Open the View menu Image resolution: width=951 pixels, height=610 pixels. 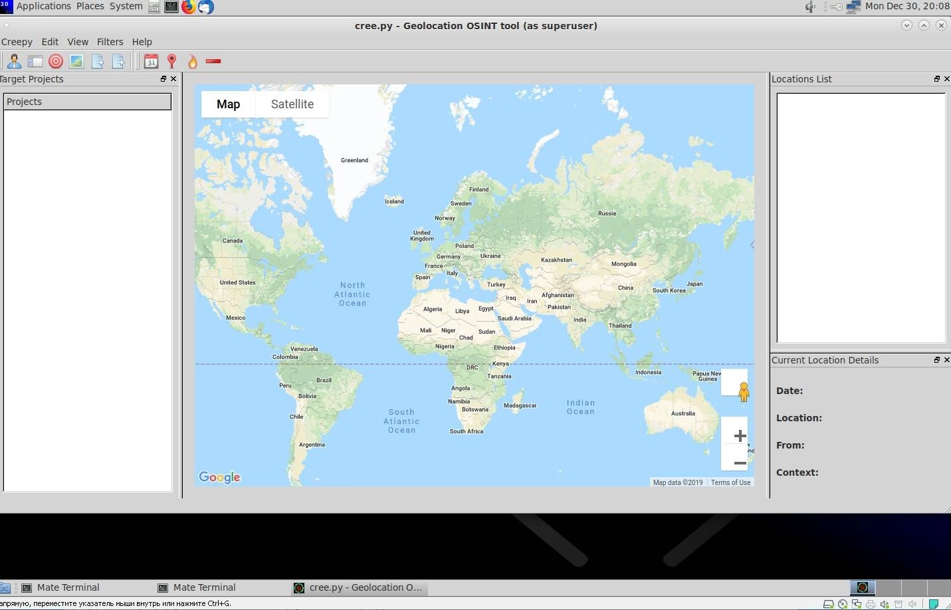[78, 42]
